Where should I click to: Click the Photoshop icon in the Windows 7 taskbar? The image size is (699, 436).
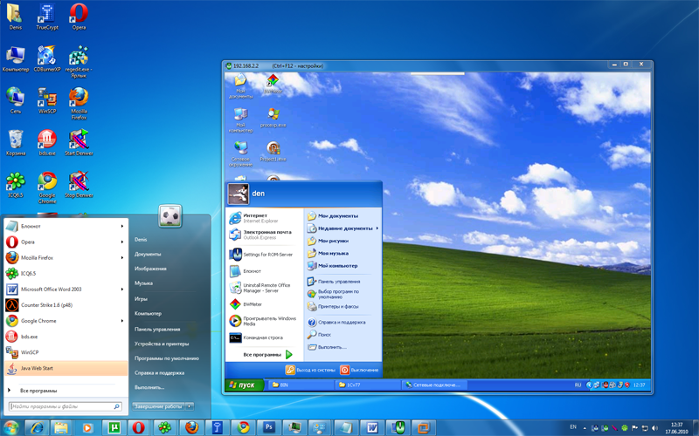(269, 427)
